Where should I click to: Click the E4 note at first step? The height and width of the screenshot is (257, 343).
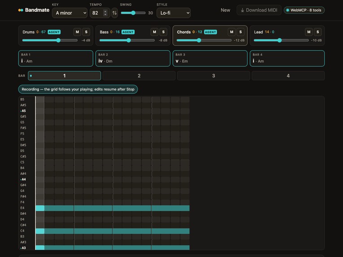(40, 208)
